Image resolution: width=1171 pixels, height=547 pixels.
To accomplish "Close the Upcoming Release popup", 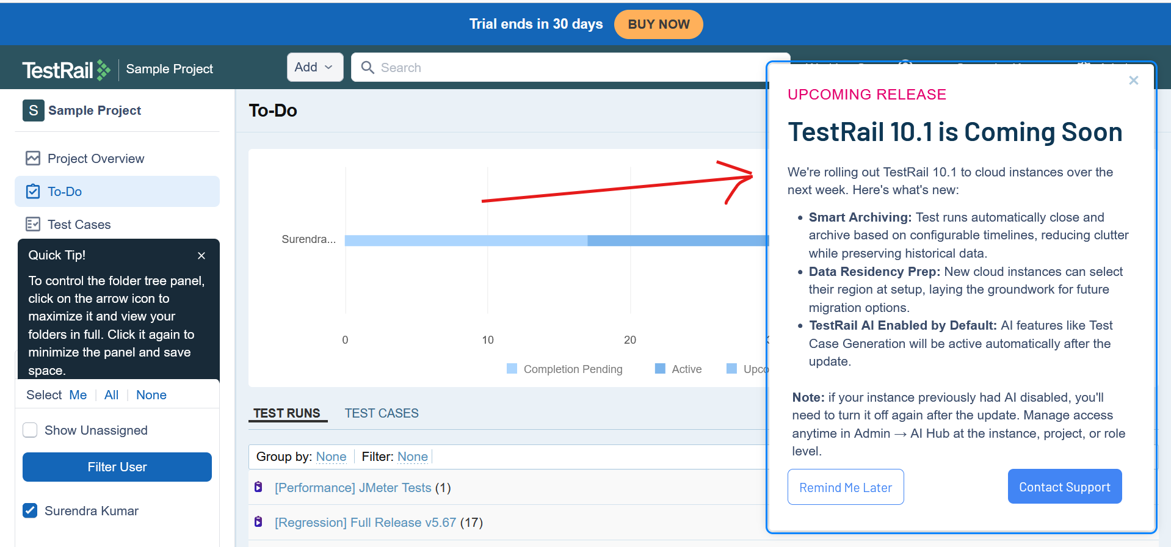I will coord(1133,81).
